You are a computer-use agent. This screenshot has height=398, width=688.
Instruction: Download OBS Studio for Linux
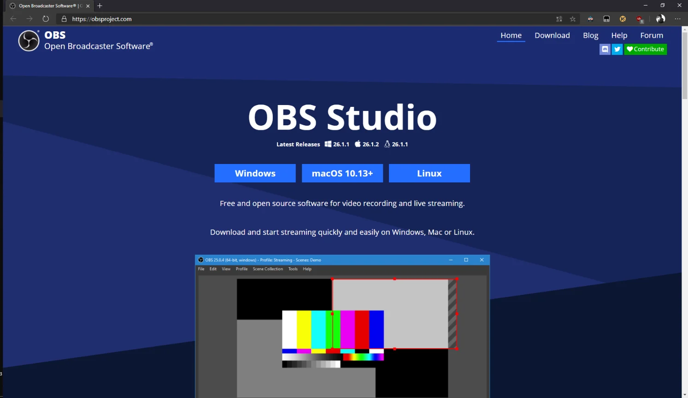[x=429, y=173]
